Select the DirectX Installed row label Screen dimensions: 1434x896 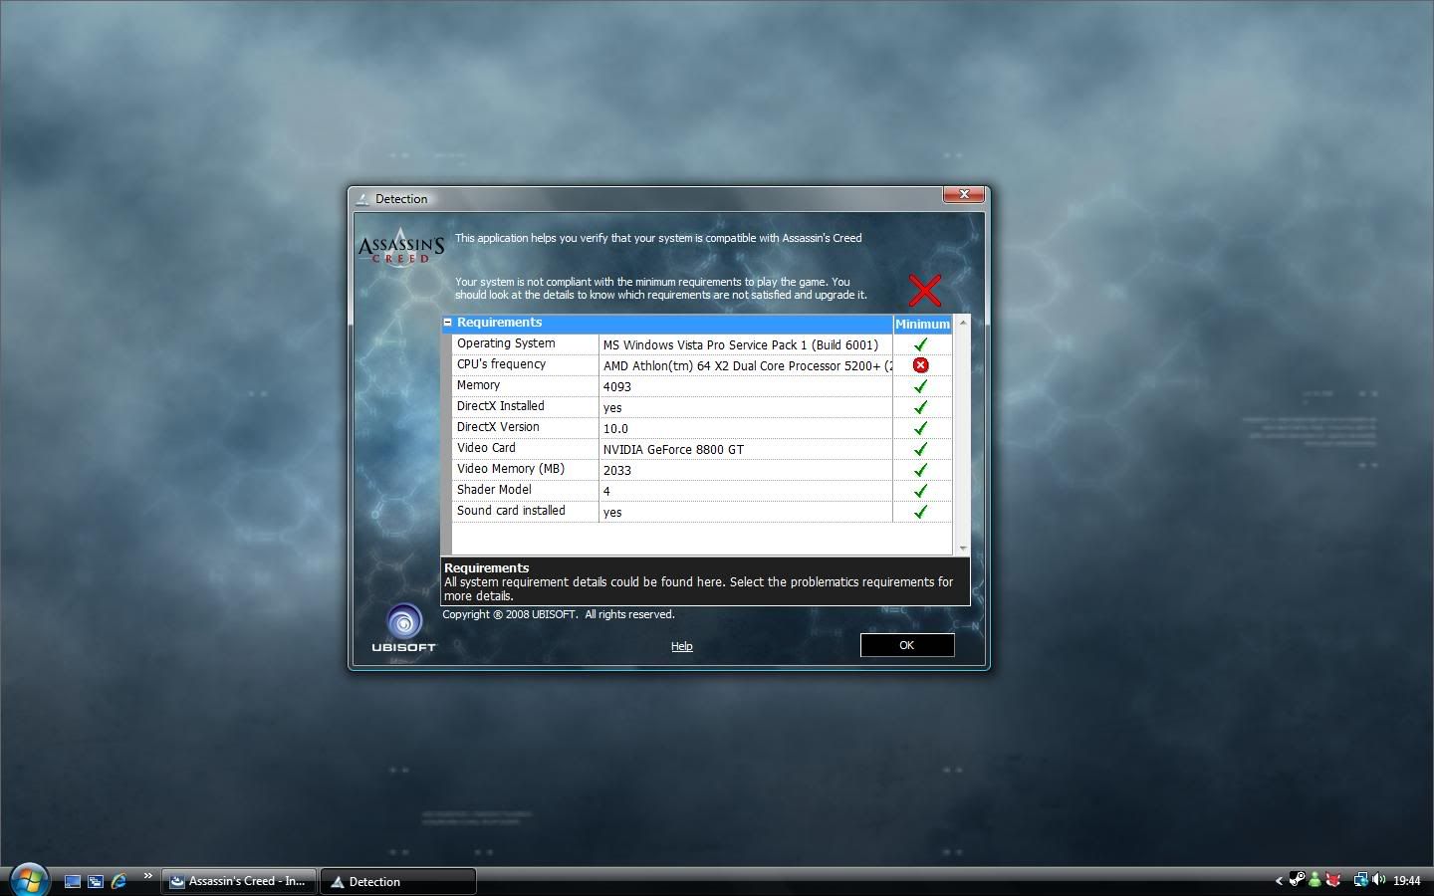pos(500,406)
